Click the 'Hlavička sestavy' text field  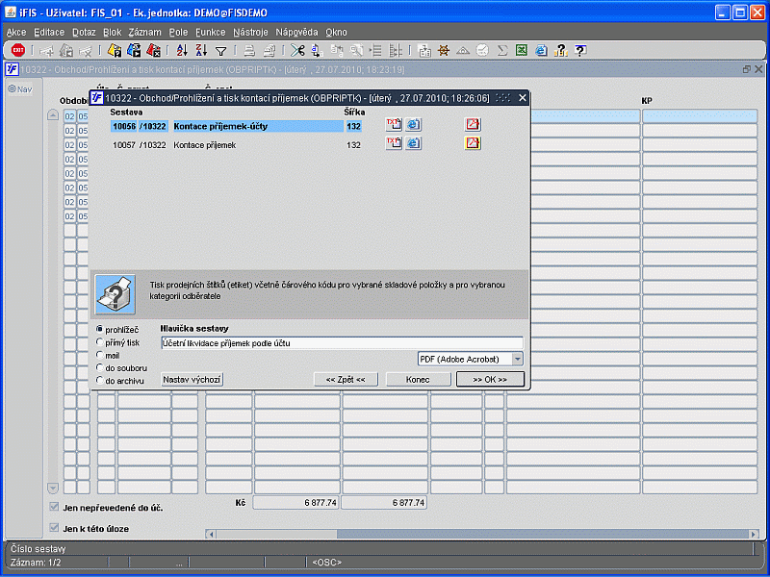tap(341, 342)
